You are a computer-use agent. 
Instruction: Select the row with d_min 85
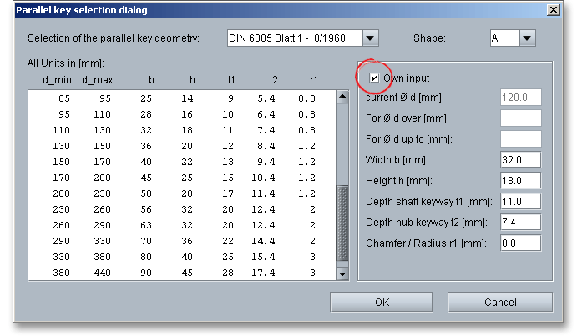[180, 98]
